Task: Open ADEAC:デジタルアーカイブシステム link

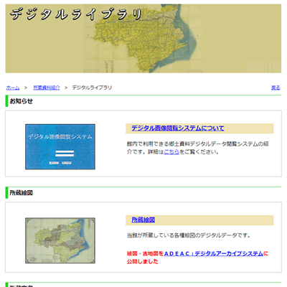Action: pos(214,253)
